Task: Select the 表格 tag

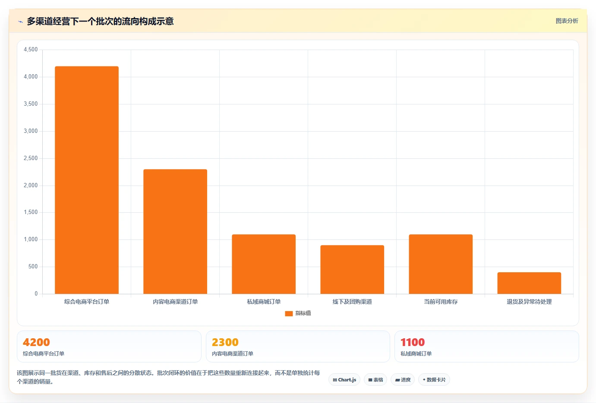Action: (x=375, y=380)
